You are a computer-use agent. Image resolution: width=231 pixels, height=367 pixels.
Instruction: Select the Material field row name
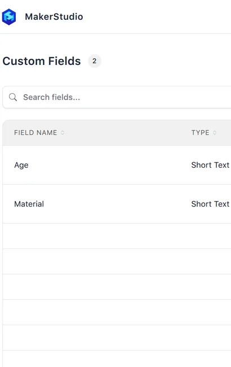29,204
